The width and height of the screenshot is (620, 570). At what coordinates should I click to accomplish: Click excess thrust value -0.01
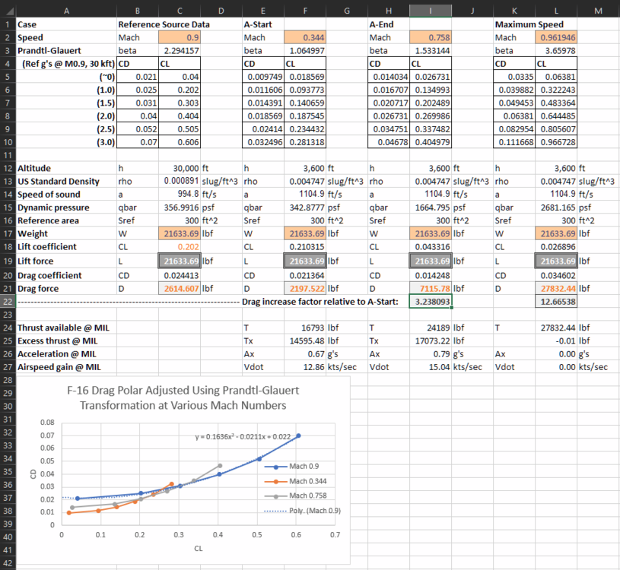click(556, 340)
